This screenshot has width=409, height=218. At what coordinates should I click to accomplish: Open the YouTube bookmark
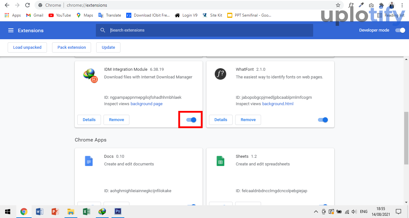tap(60, 15)
